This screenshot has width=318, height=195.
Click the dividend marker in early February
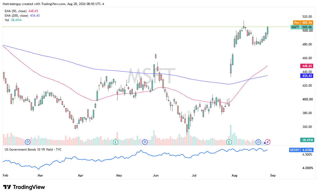28,142
